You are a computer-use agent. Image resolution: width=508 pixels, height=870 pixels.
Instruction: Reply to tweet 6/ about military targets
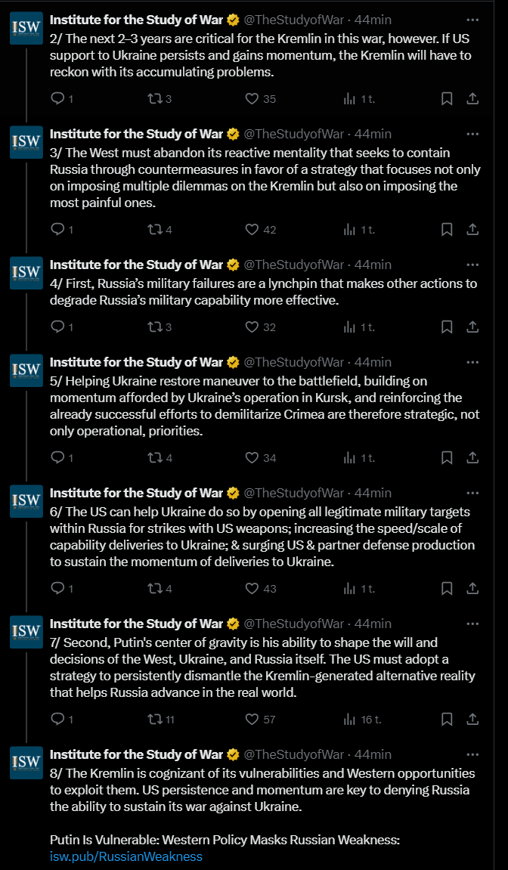coord(57,588)
